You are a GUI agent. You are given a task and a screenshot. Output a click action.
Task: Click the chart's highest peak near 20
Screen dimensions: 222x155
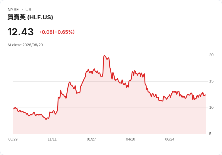coord(104,56)
